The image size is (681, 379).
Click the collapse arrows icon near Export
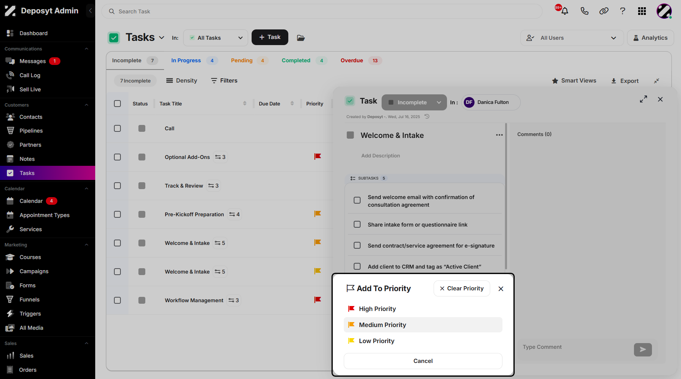tap(657, 81)
